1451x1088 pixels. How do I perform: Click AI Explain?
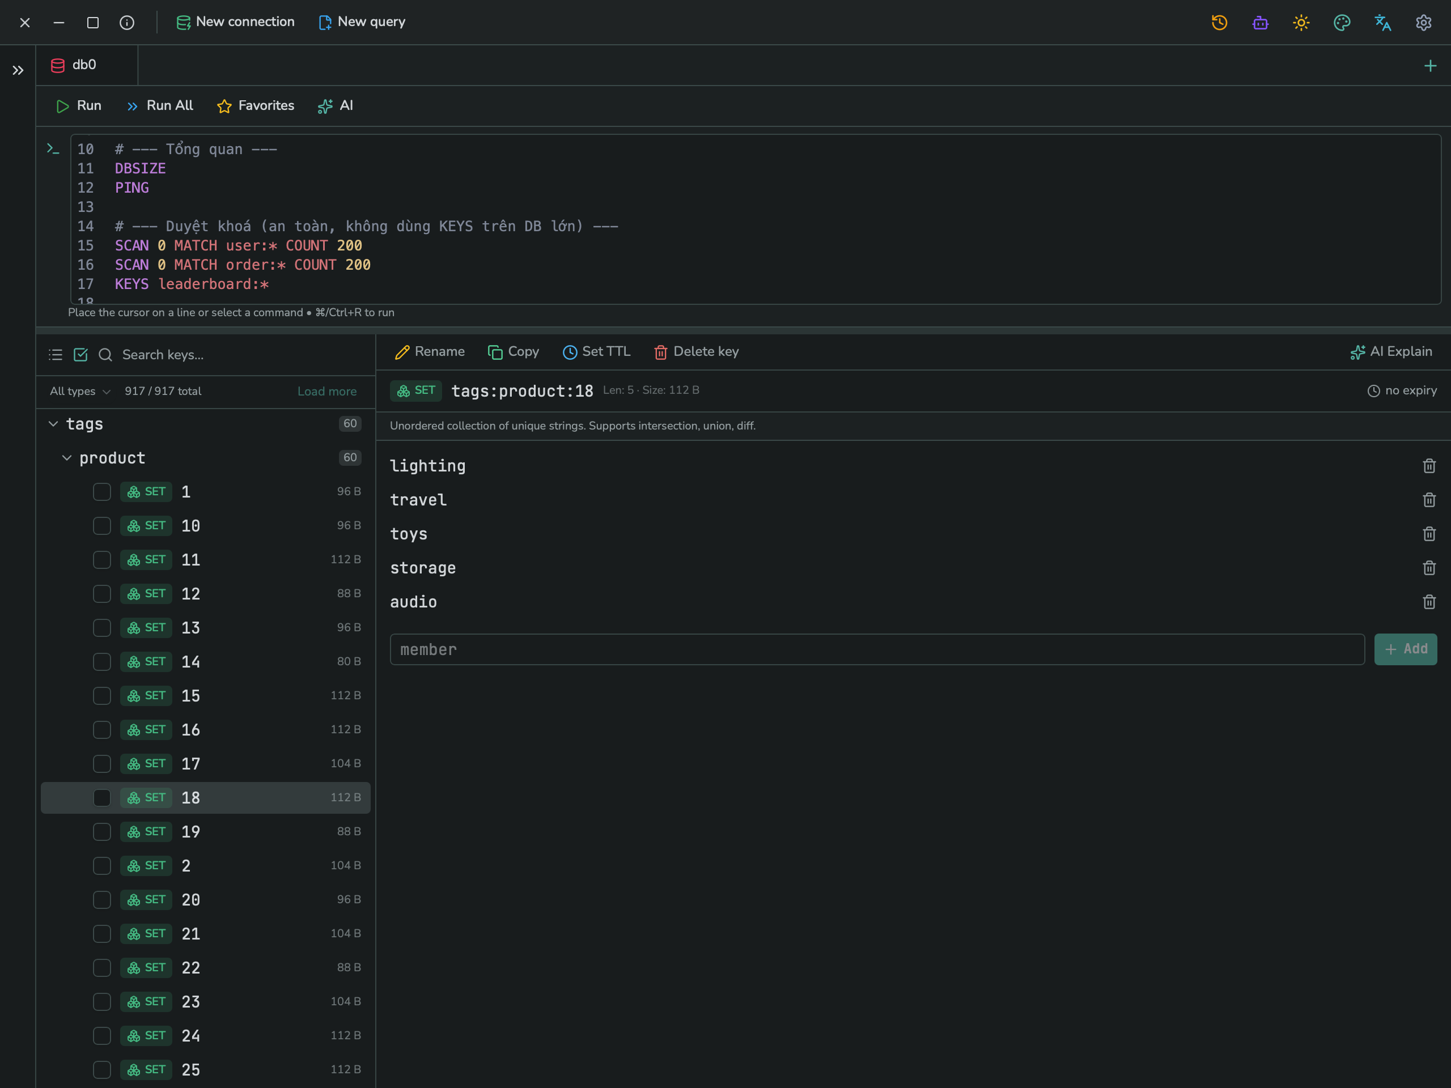(x=1391, y=352)
